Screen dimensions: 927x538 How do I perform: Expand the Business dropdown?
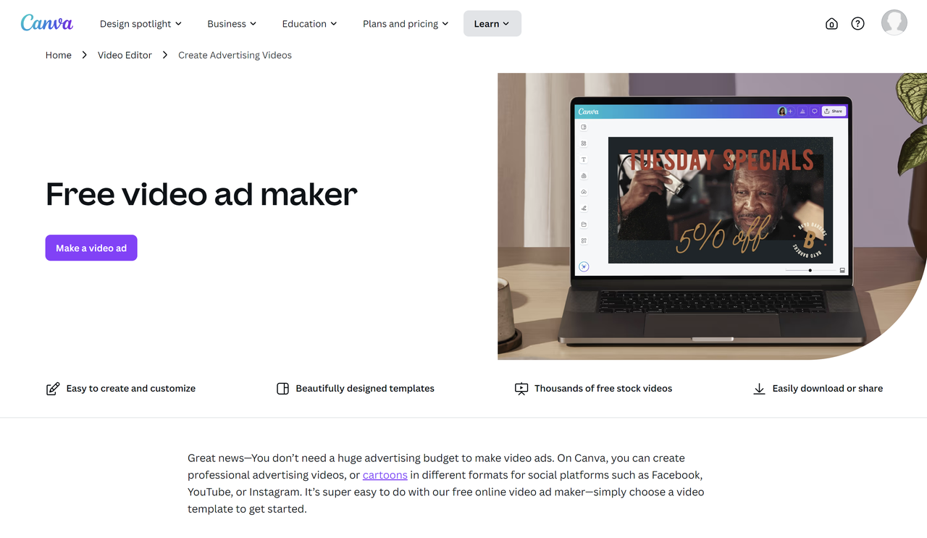(x=231, y=23)
